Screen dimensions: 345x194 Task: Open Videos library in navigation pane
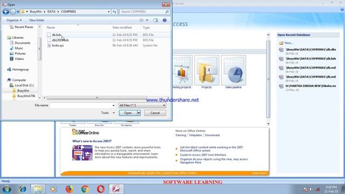pyautogui.click(x=19, y=59)
